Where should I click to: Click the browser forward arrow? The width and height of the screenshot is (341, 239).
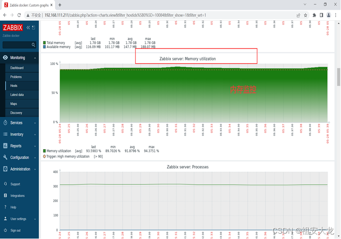coord(12,15)
